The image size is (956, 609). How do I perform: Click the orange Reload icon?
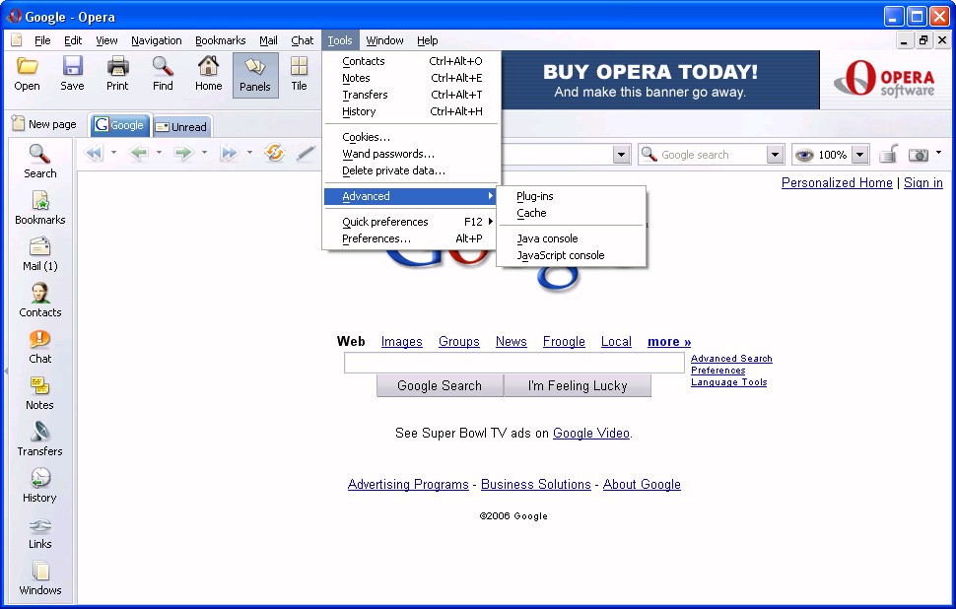275,153
